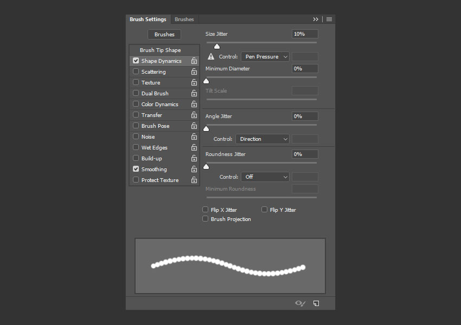The height and width of the screenshot is (325, 461).
Task: Click the pen pressure warning triangle icon
Action: (211, 57)
